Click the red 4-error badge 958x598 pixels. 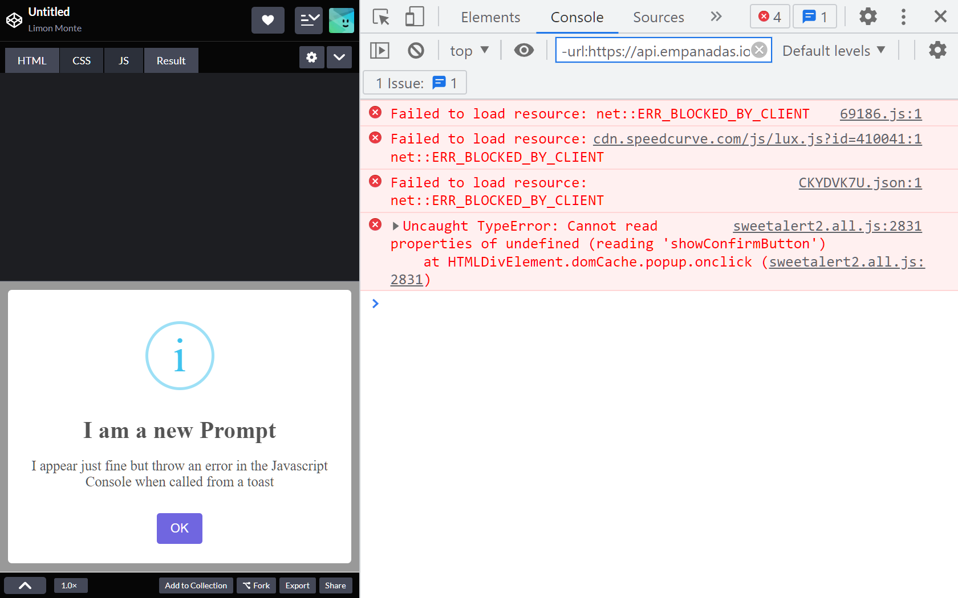769,17
